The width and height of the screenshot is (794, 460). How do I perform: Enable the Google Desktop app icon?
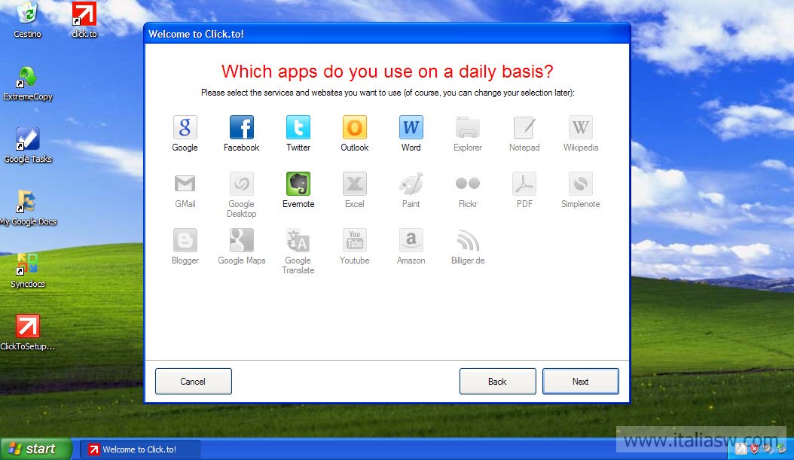[242, 184]
